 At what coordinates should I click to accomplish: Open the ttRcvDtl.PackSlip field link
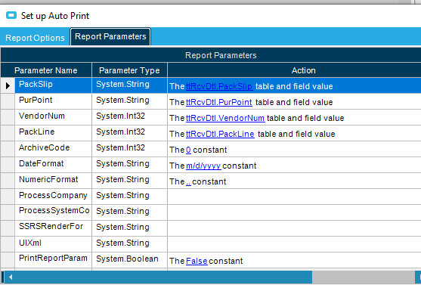[x=219, y=86]
